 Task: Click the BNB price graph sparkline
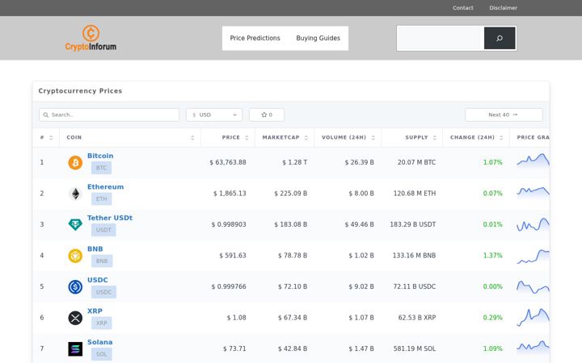(533, 257)
